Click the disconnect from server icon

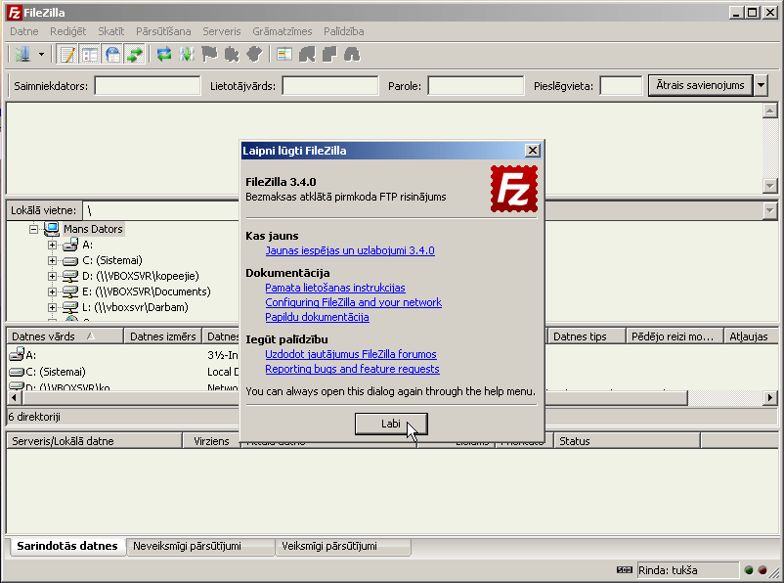pyautogui.click(x=232, y=54)
